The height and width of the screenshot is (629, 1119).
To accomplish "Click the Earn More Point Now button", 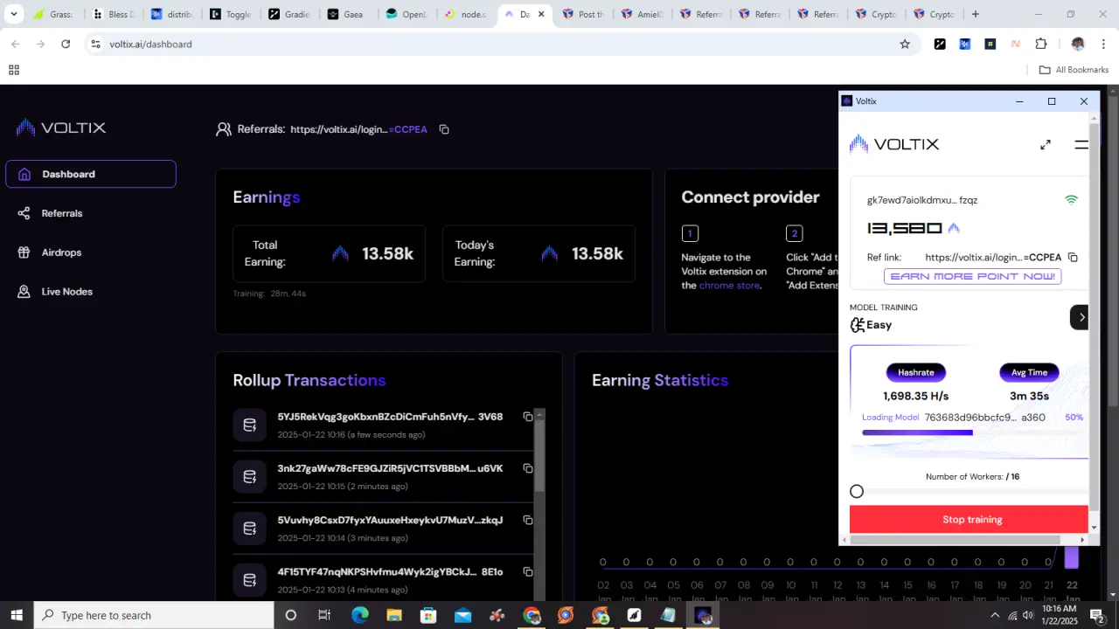I will [x=972, y=276].
